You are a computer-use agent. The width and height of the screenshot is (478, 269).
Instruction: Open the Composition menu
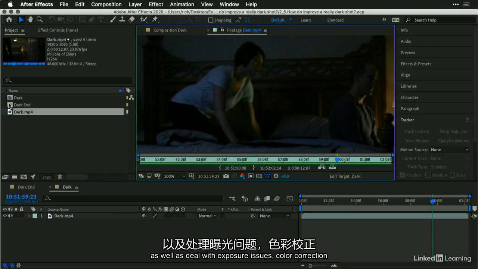pyautogui.click(x=106, y=4)
